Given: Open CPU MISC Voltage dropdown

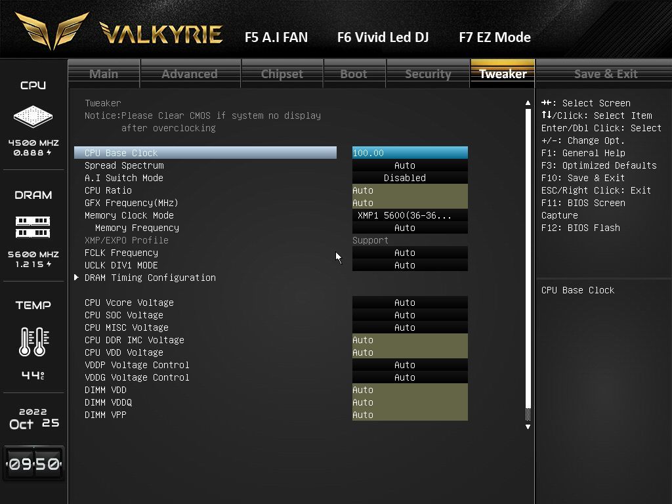Looking at the screenshot, I should [409, 327].
